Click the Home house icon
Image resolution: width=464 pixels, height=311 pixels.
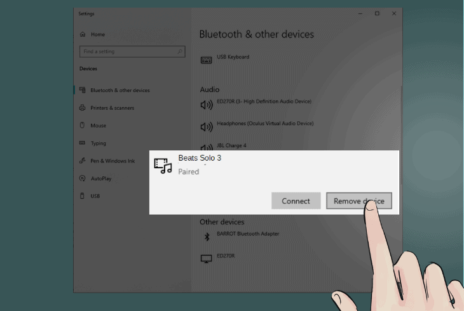coord(83,34)
